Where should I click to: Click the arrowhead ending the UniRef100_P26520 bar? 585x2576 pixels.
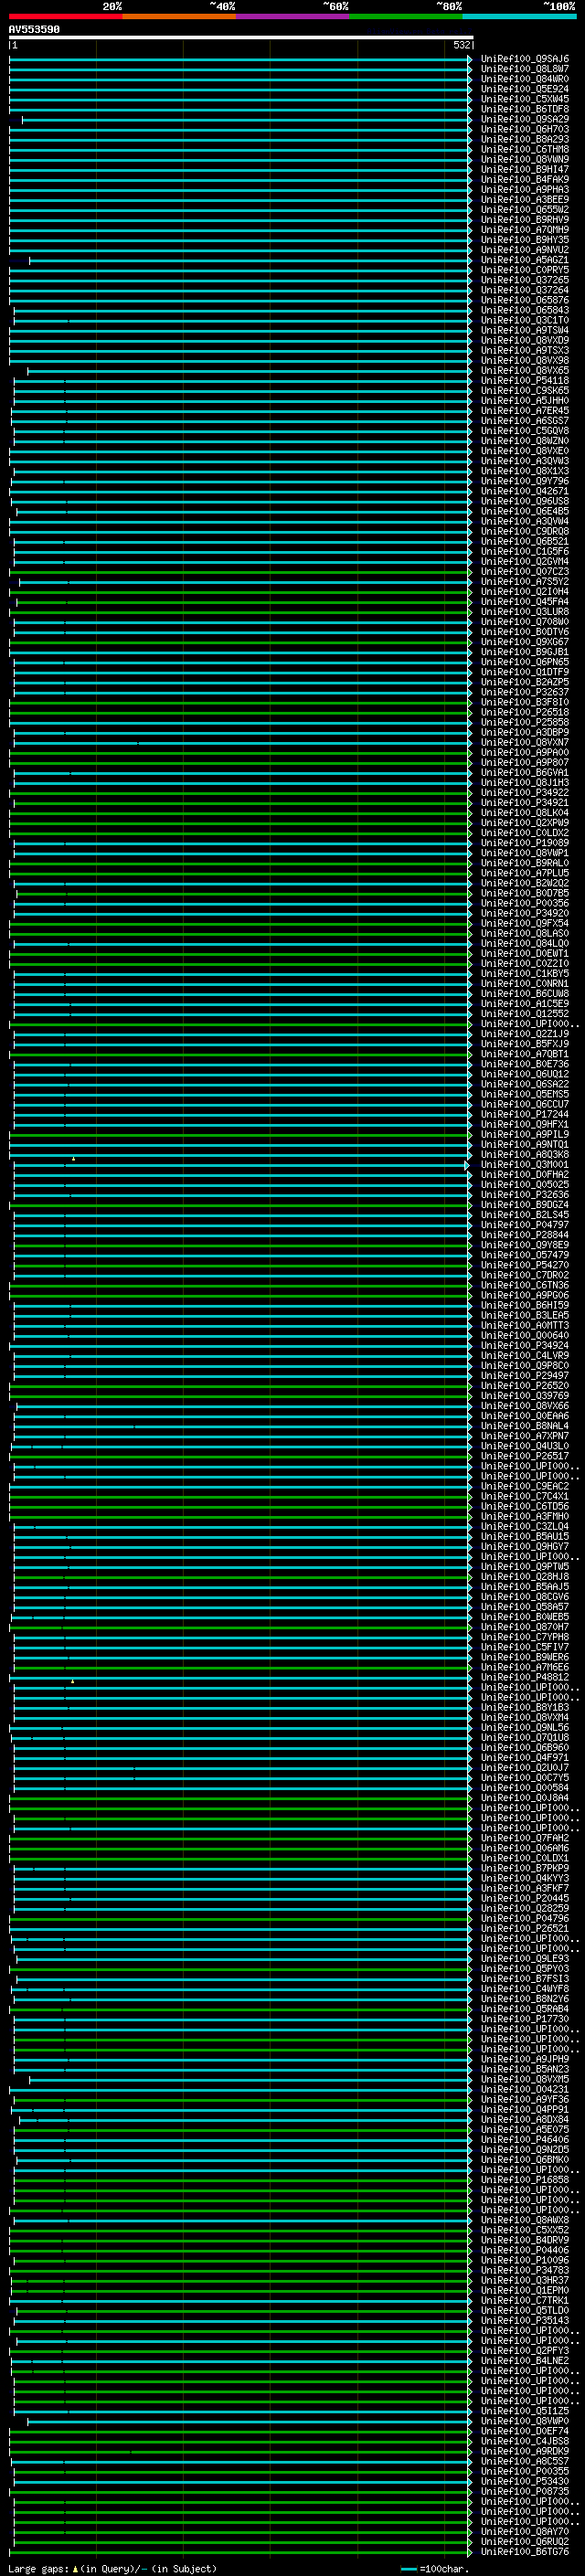(x=470, y=1386)
